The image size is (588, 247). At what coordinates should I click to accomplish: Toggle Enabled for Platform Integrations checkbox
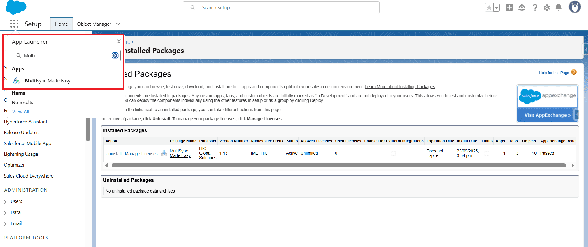click(x=393, y=154)
